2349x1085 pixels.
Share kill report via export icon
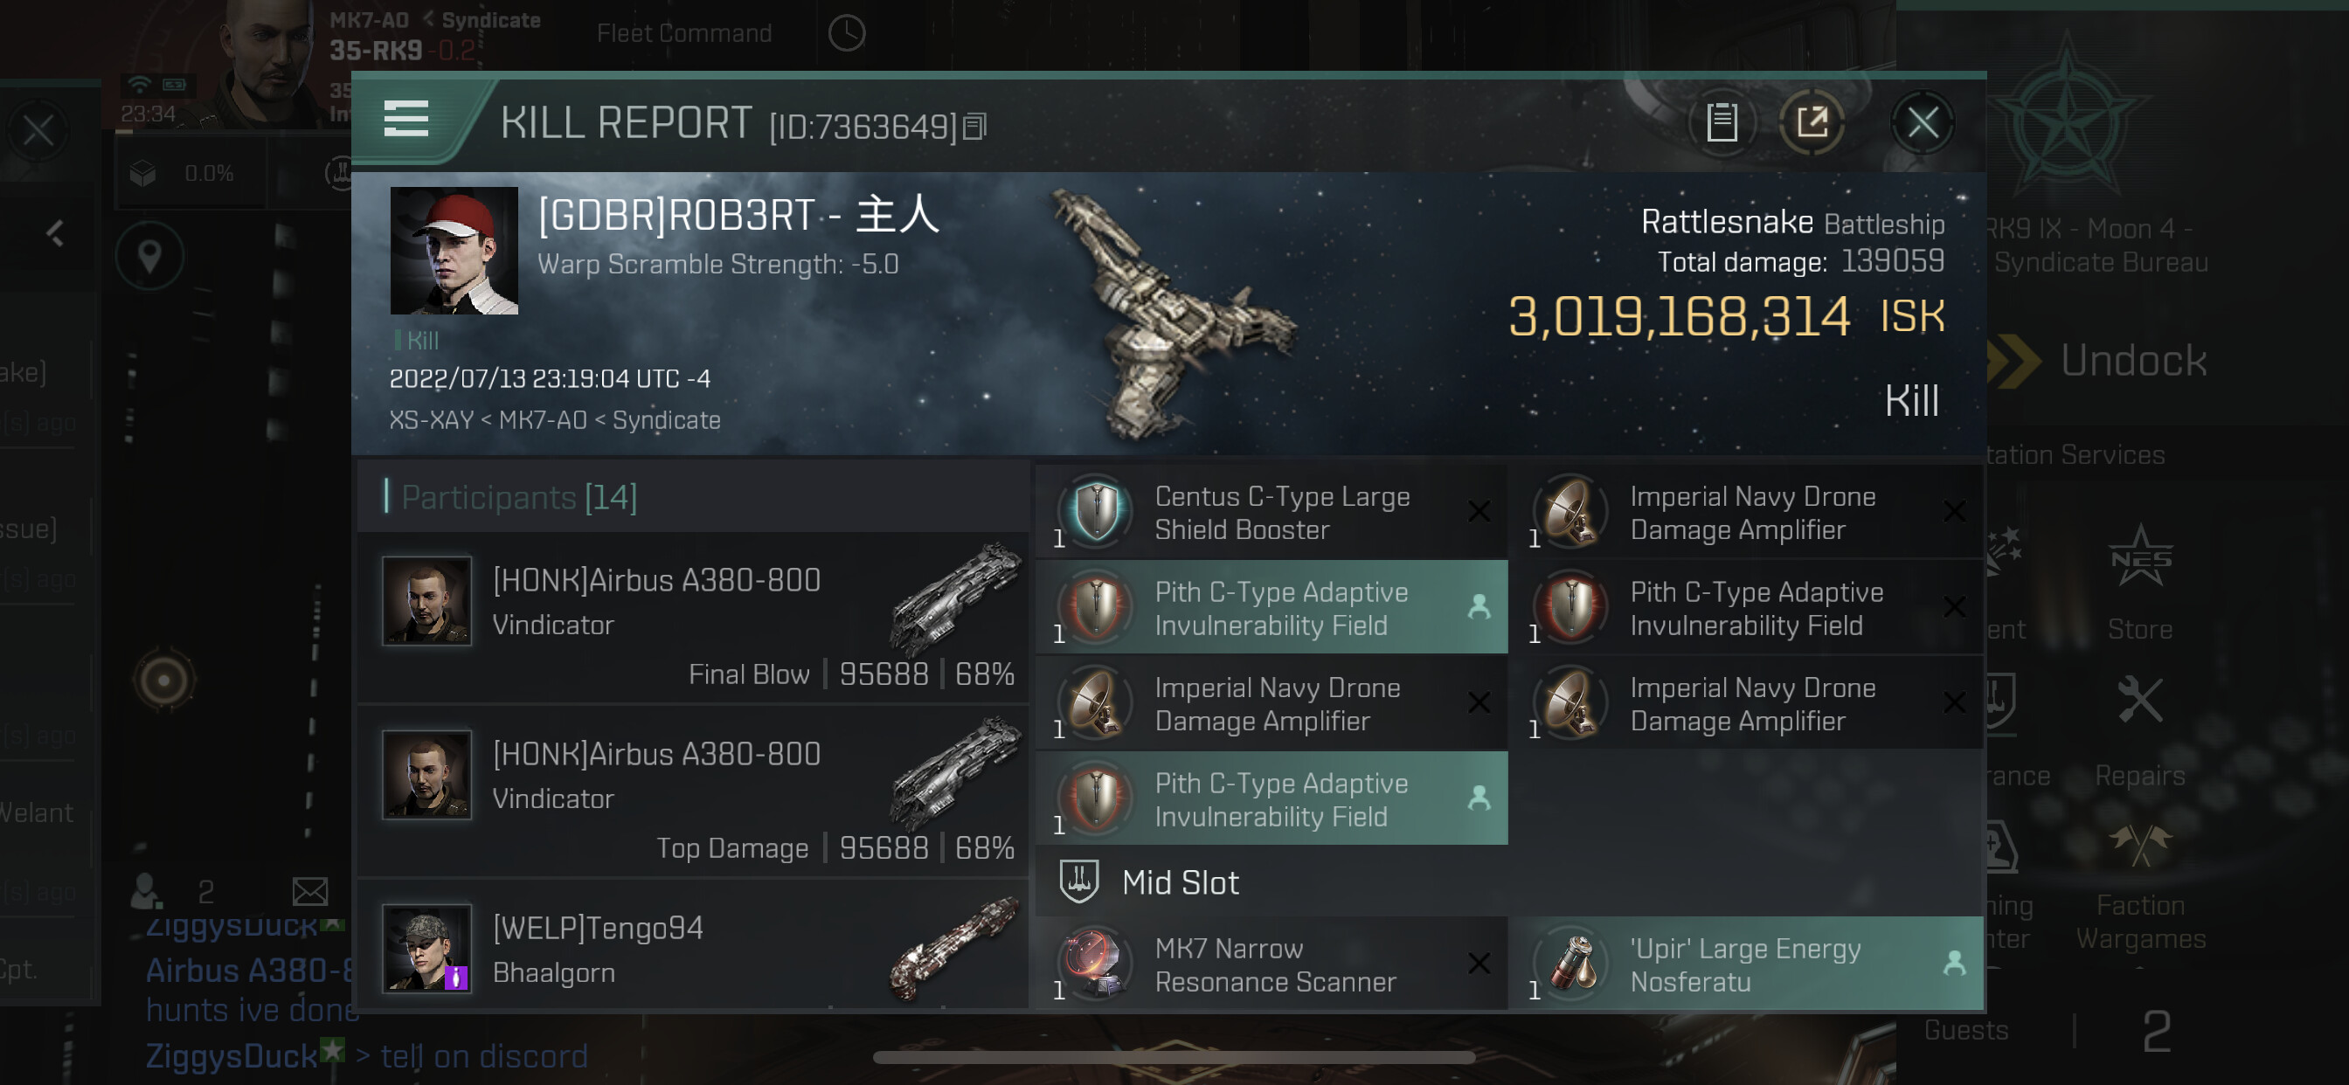1811,122
